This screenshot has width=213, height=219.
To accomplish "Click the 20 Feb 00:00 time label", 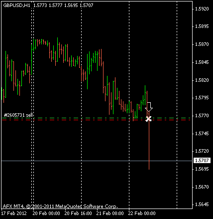I will 46,214.
